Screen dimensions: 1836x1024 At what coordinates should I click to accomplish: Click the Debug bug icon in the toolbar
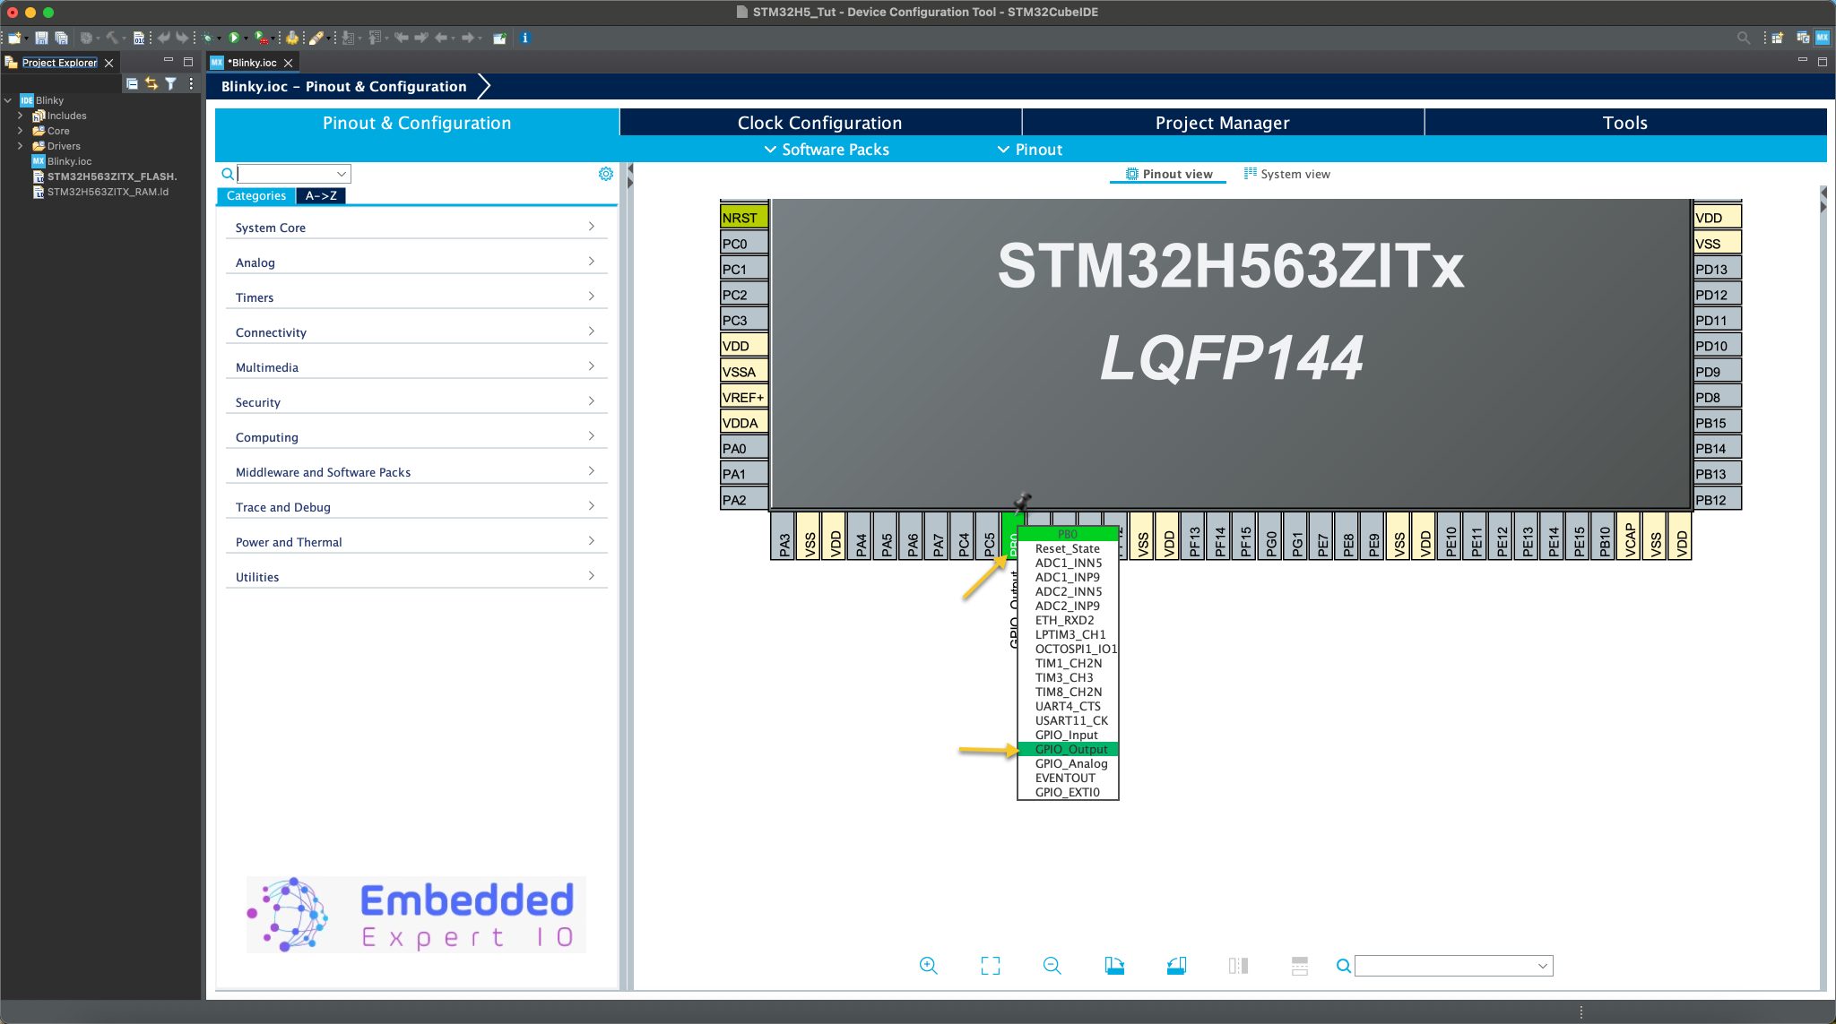click(x=209, y=38)
